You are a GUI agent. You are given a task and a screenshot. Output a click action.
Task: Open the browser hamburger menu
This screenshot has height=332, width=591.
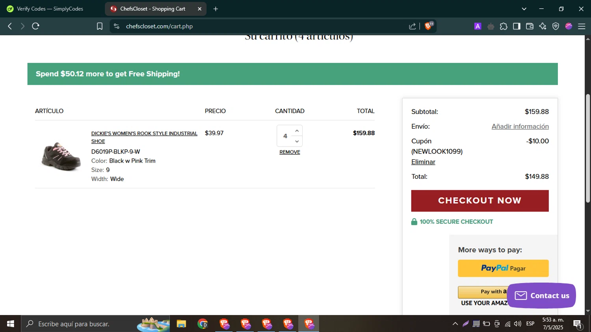pos(582,26)
